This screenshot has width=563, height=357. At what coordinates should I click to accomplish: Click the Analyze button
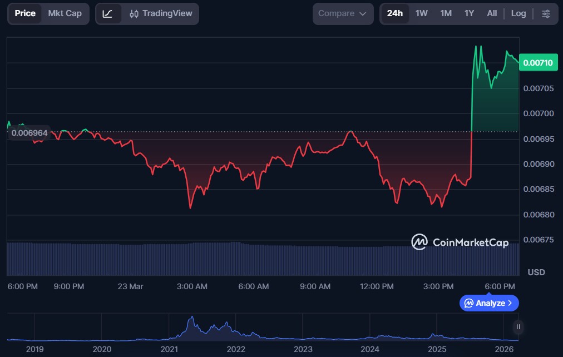pyautogui.click(x=489, y=303)
